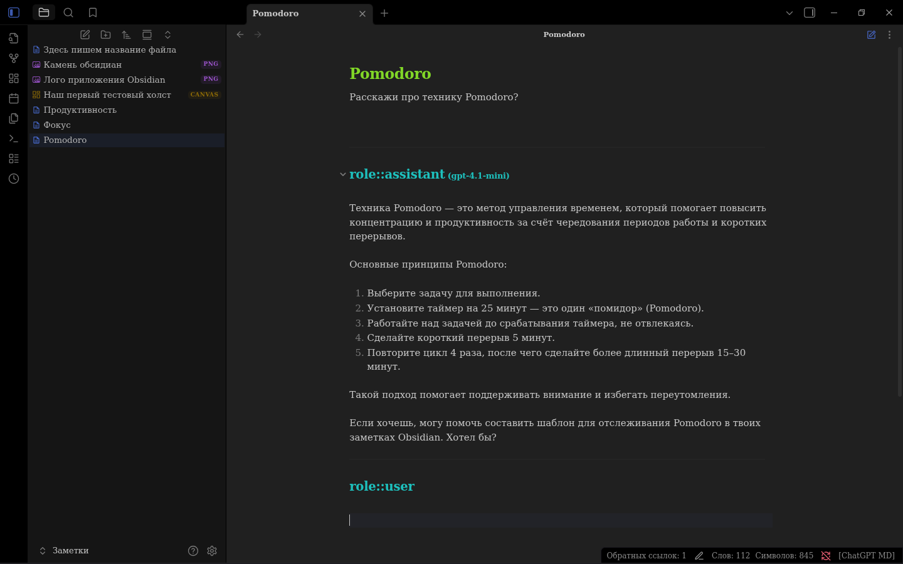This screenshot has height=564, width=903.
Task: Click the ChatGPT MD status bar item
Action: (x=866, y=555)
